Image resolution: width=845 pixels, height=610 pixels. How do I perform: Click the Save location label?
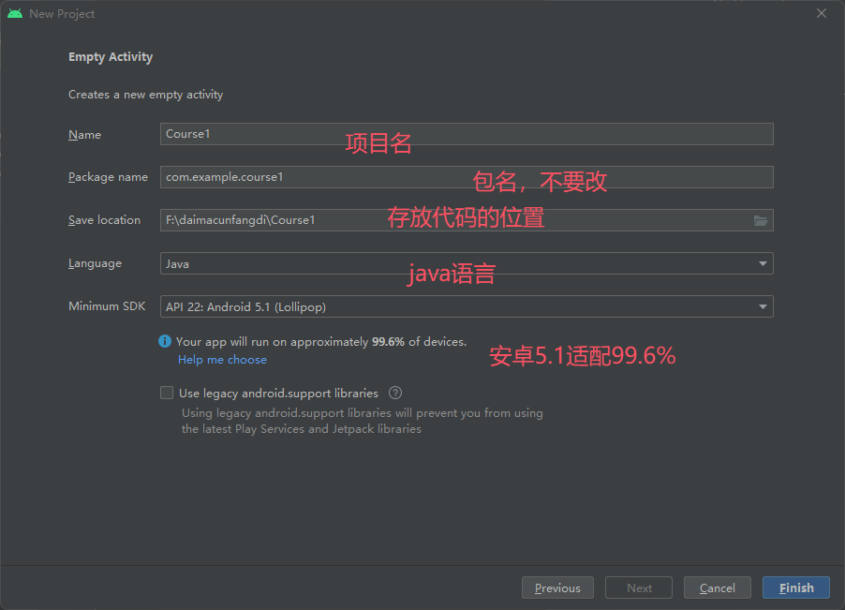pyautogui.click(x=104, y=220)
